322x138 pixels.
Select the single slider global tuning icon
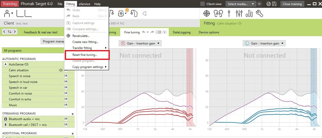click(x=229, y=13)
